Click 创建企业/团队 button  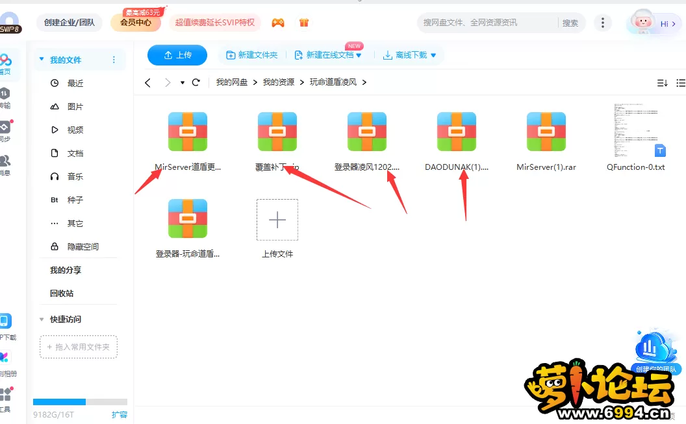pyautogui.click(x=69, y=23)
